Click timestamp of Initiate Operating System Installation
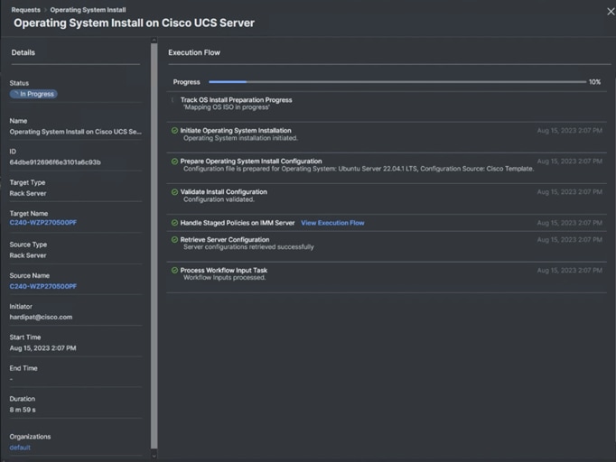The image size is (616, 462). pos(570,131)
